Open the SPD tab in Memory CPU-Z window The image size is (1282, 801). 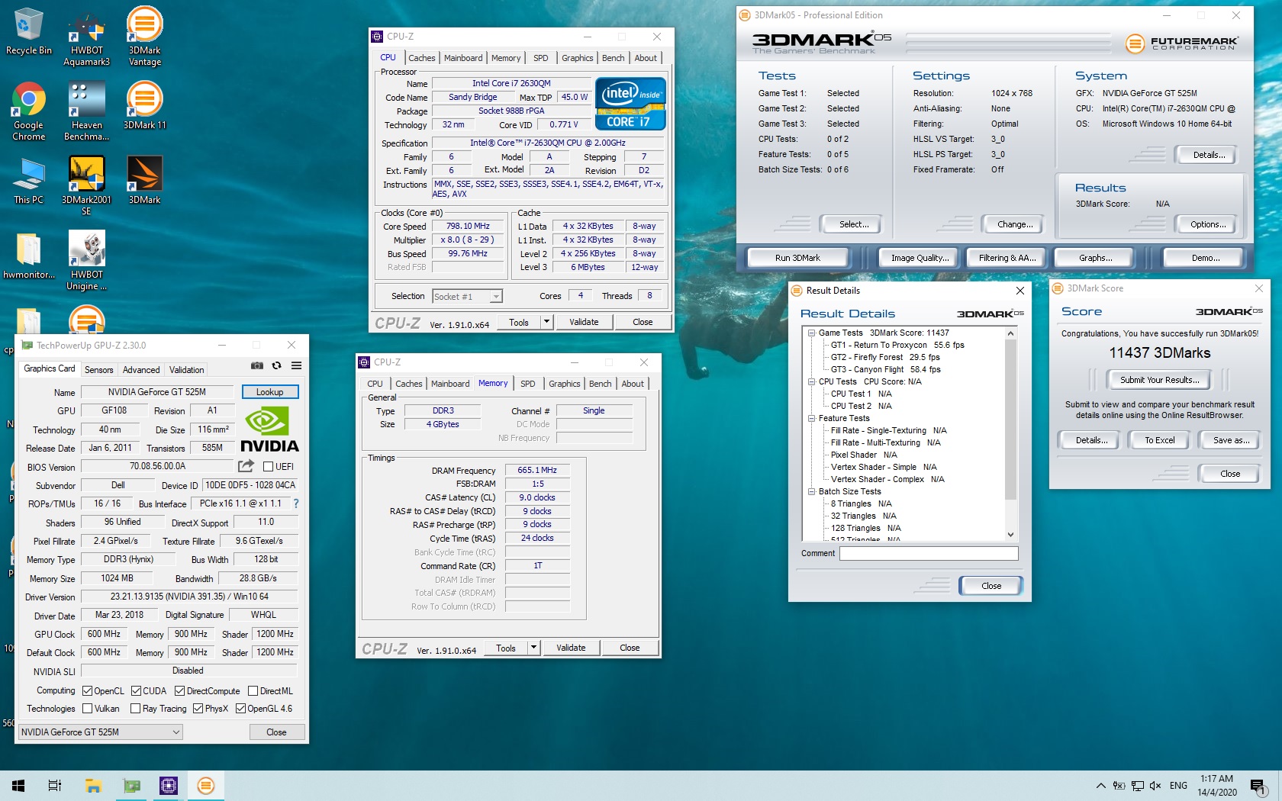tap(527, 384)
